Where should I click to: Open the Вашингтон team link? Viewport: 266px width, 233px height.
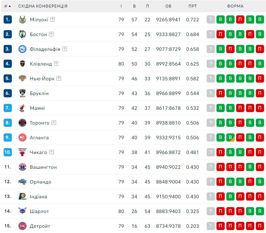coord(43,167)
